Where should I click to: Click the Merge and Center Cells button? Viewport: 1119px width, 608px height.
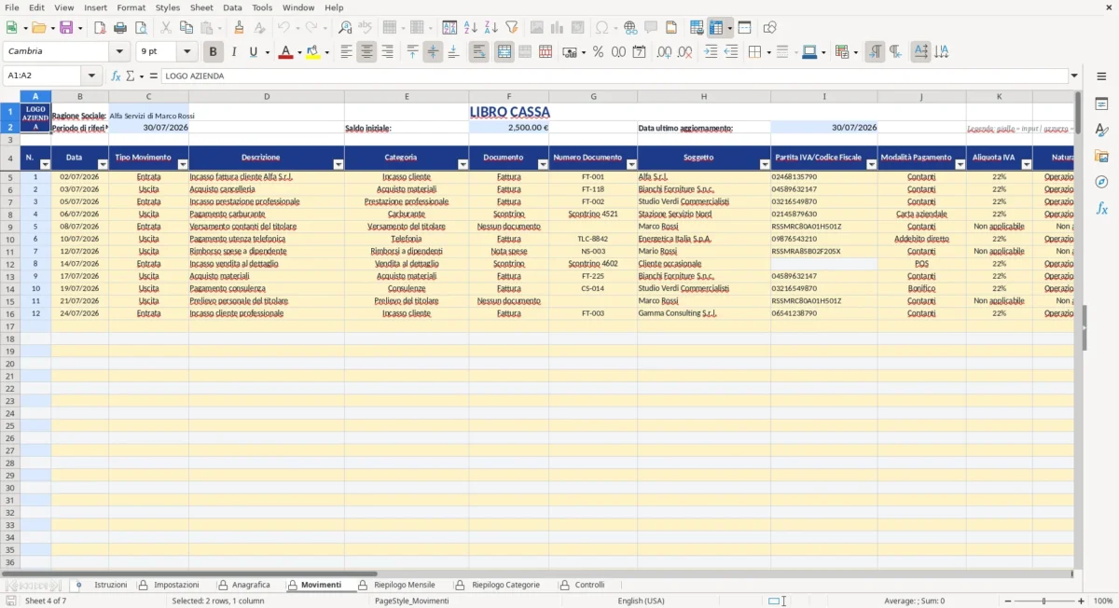point(504,52)
